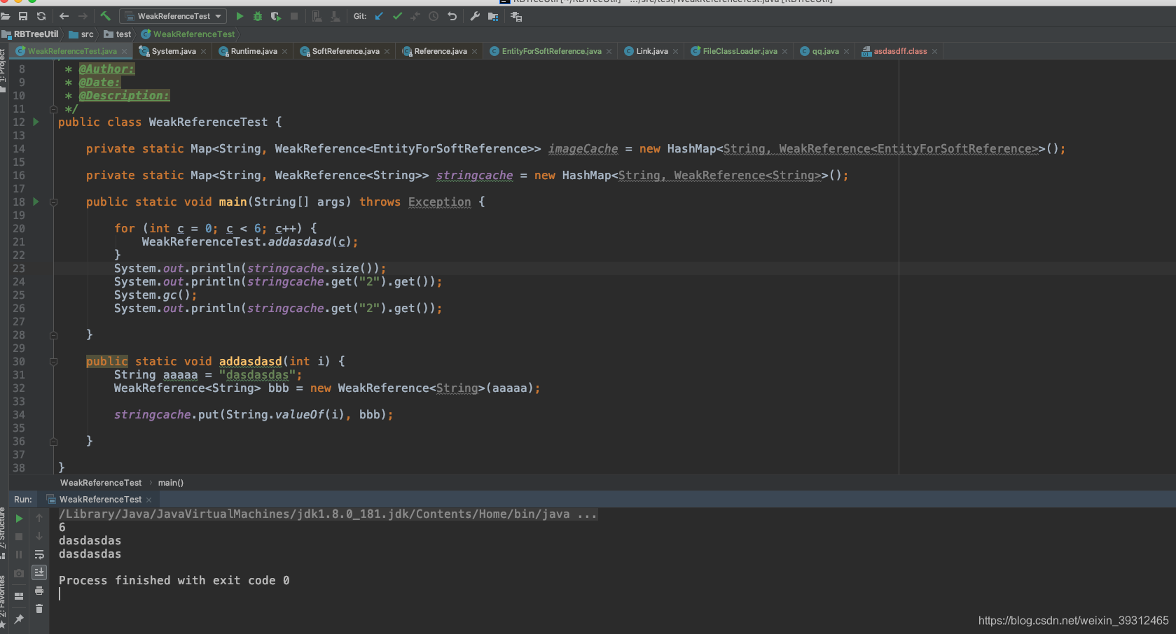The height and width of the screenshot is (634, 1176).
Task: Click the run gutter arrow beside main method
Action: coord(36,202)
